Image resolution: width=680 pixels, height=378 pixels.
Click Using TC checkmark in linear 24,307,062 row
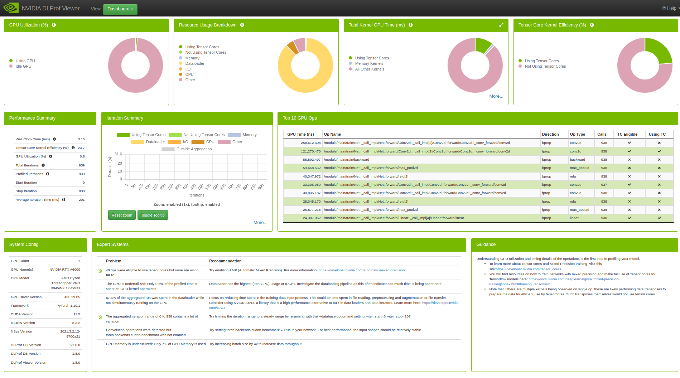[x=659, y=218]
